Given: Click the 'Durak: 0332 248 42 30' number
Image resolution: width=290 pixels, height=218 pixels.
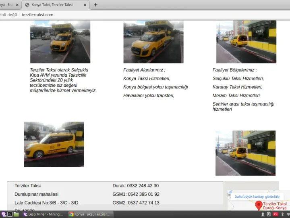Looking at the screenshot, I should pyautogui.click(x=136, y=186).
